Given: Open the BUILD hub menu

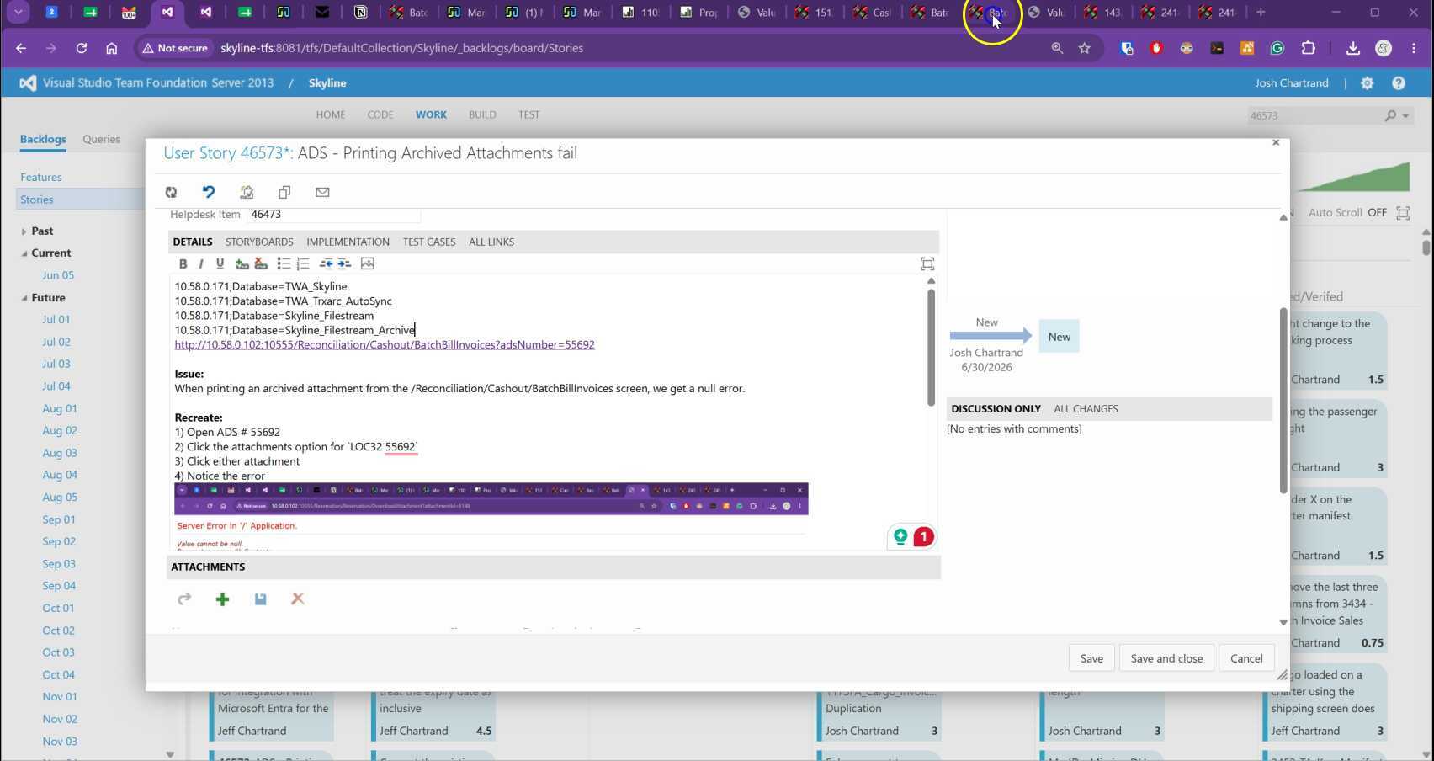Looking at the screenshot, I should coord(482,115).
